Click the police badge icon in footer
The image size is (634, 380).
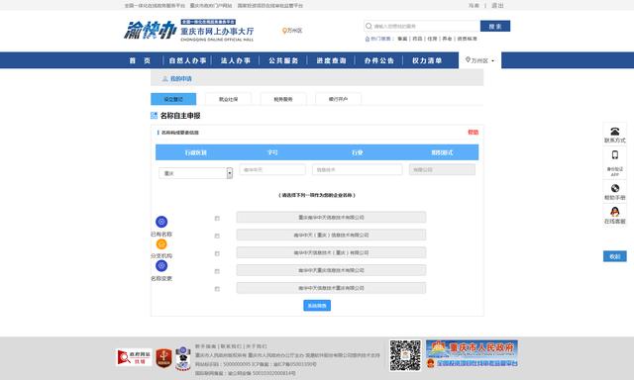[x=182, y=358]
